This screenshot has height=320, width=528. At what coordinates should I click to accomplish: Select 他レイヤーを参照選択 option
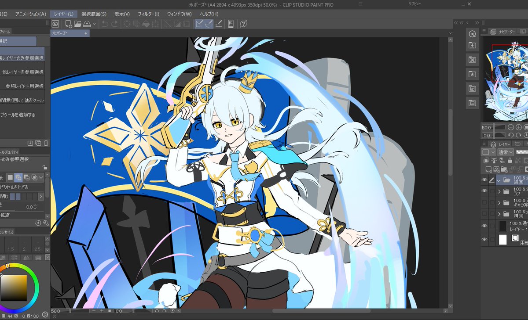pos(21,72)
